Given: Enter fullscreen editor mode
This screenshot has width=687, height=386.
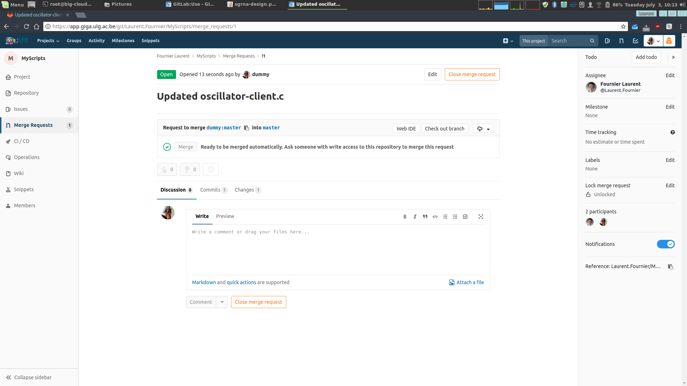Looking at the screenshot, I should click(481, 217).
